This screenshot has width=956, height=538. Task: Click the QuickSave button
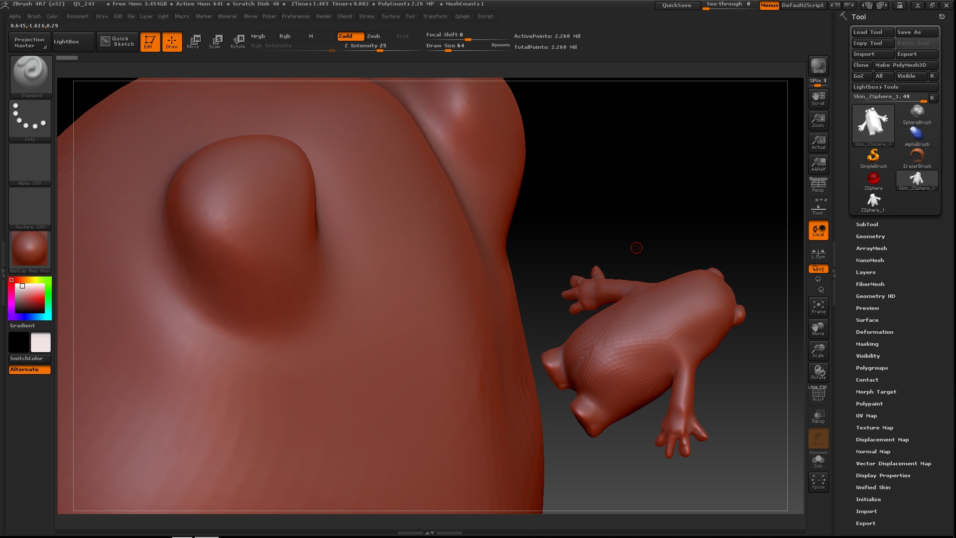pos(676,5)
